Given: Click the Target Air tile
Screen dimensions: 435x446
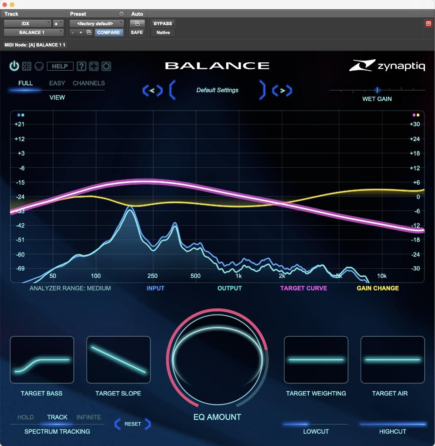Looking at the screenshot, I should tap(392, 359).
